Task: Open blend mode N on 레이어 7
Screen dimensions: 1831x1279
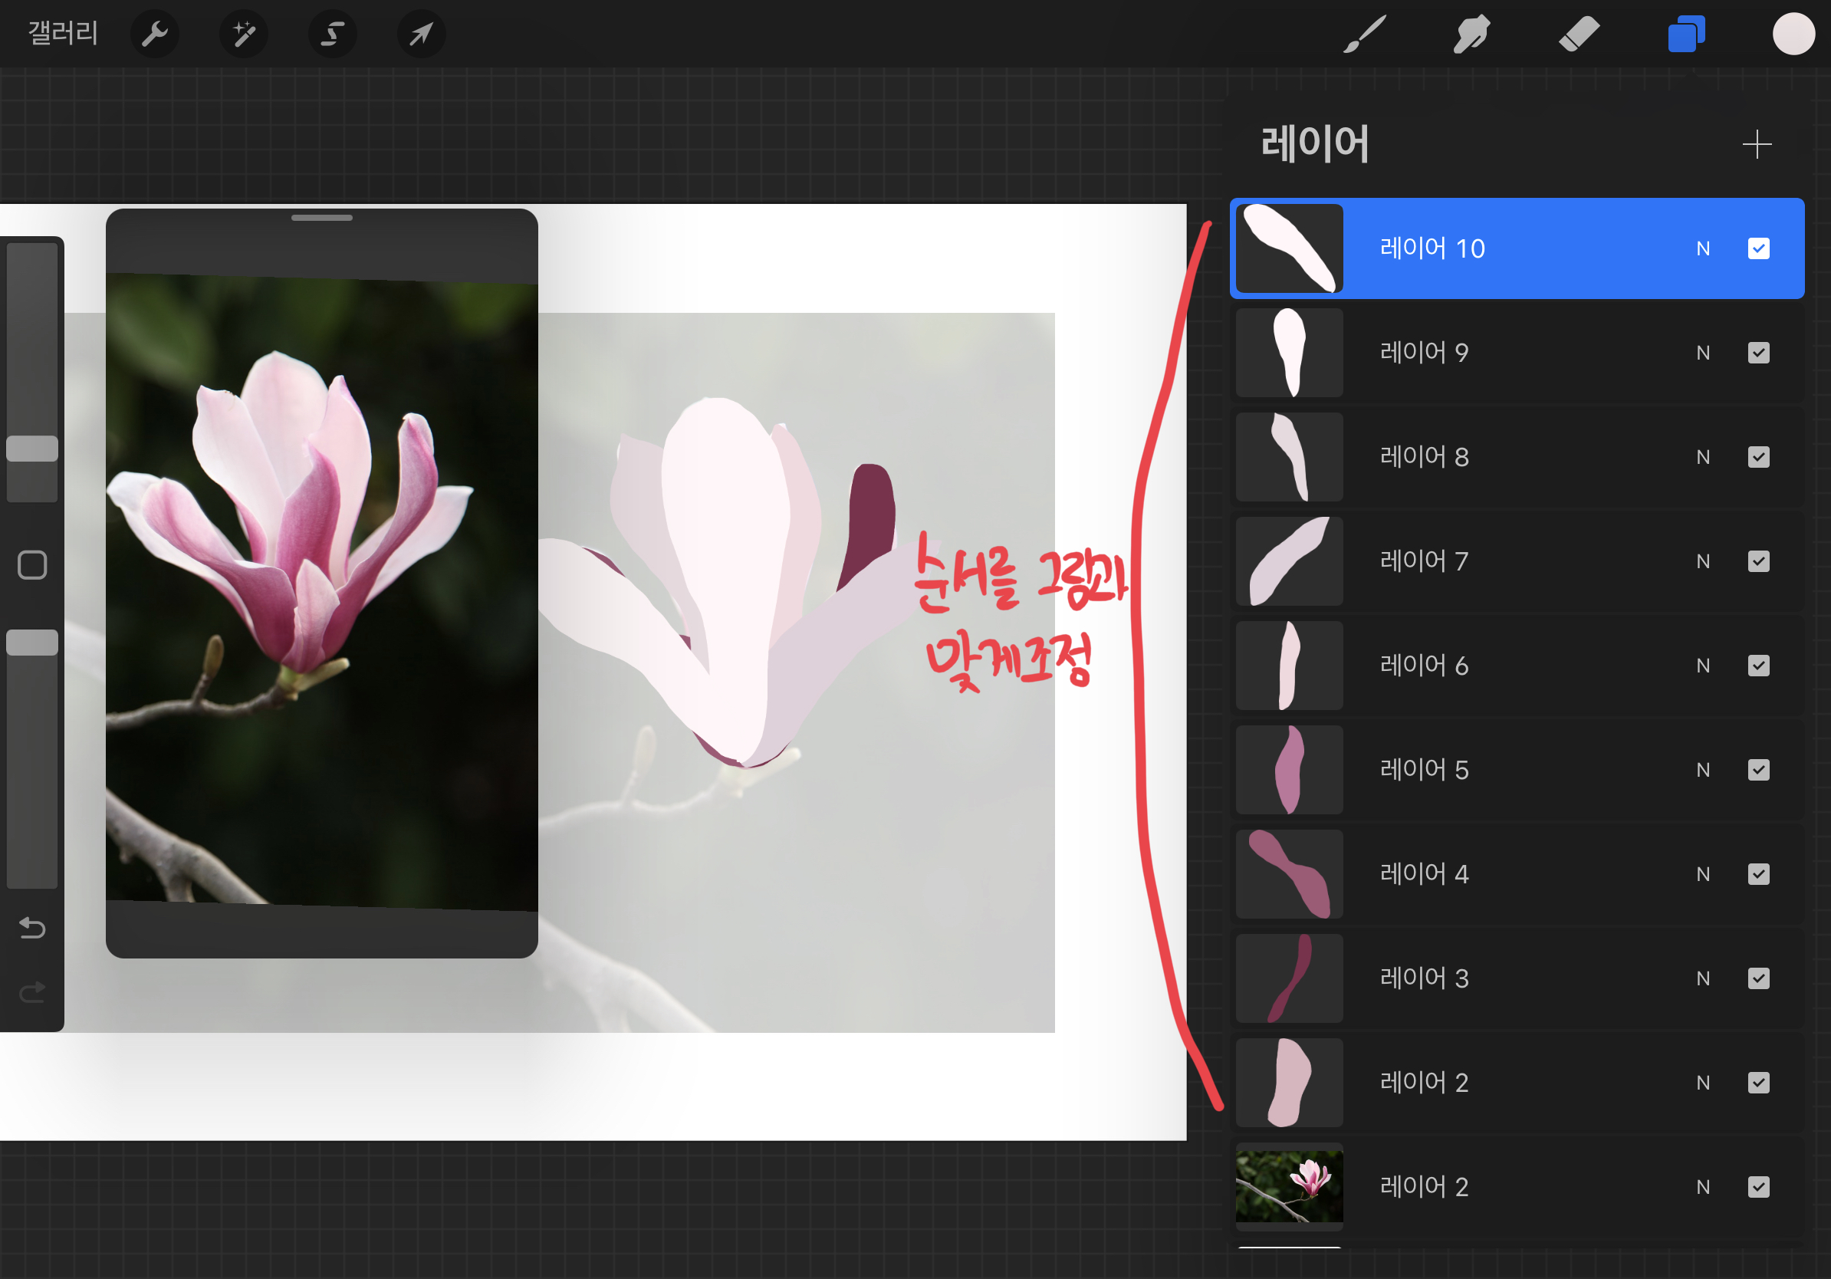Action: click(x=1703, y=561)
